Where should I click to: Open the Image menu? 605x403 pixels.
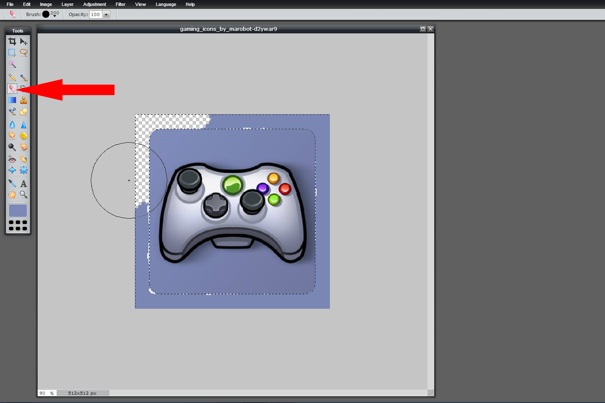tap(46, 4)
